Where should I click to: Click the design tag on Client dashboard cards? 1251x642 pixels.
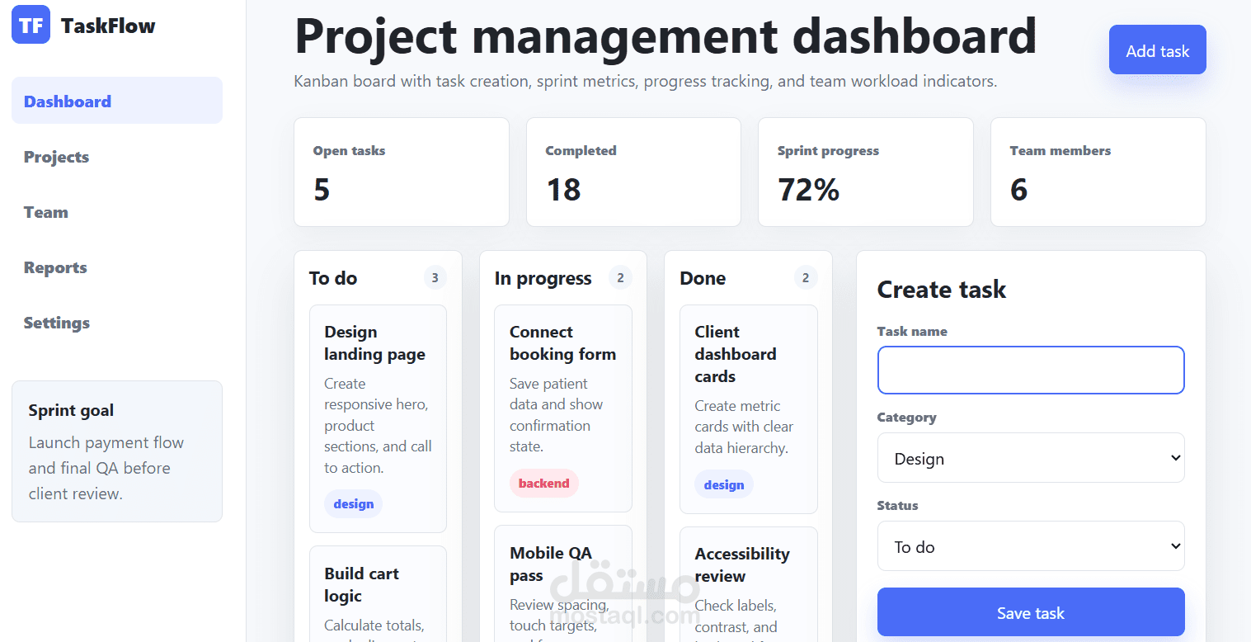pos(724,484)
